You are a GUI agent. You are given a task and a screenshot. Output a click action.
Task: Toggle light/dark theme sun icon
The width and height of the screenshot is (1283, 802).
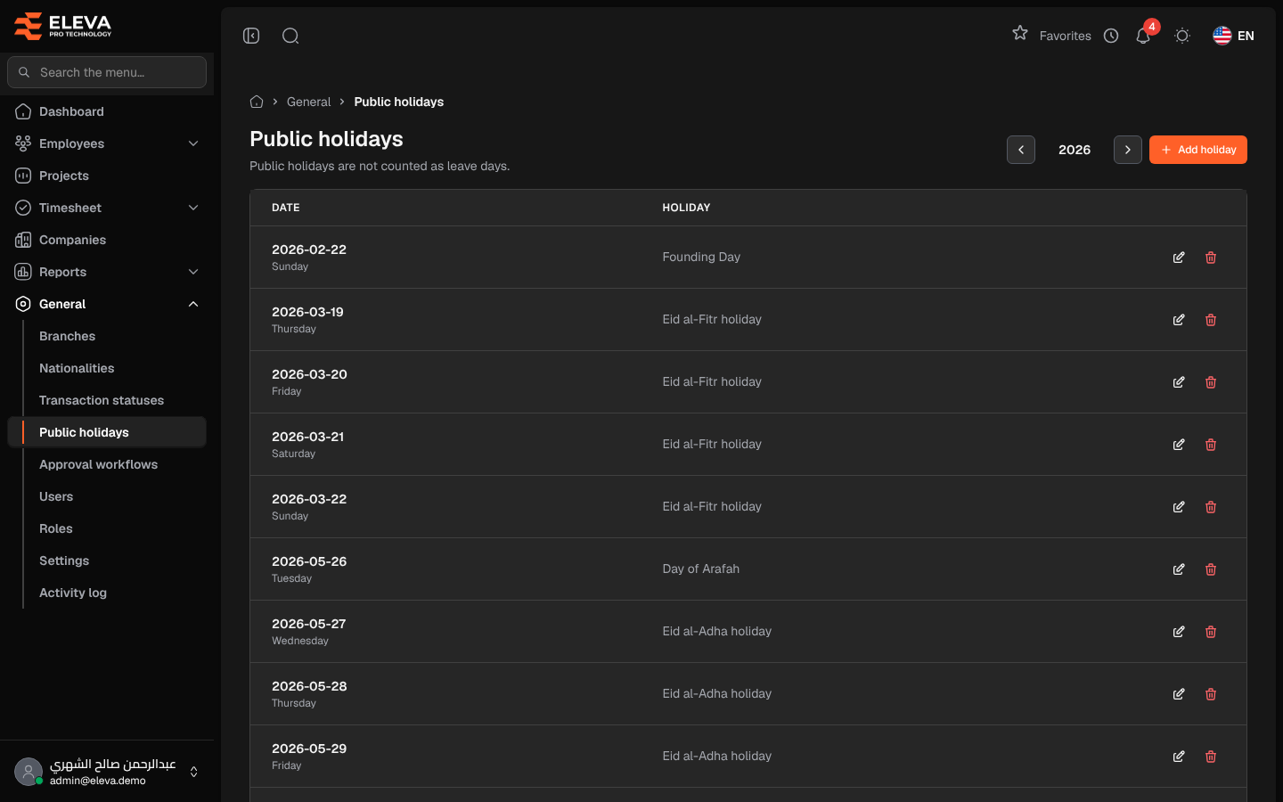coord(1182,36)
